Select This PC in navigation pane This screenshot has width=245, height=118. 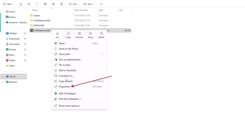14,76
